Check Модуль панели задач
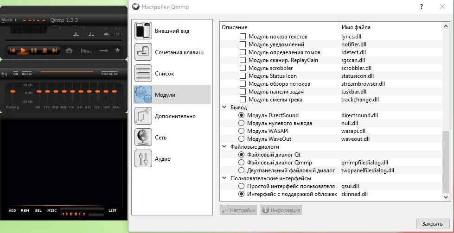 point(243,92)
